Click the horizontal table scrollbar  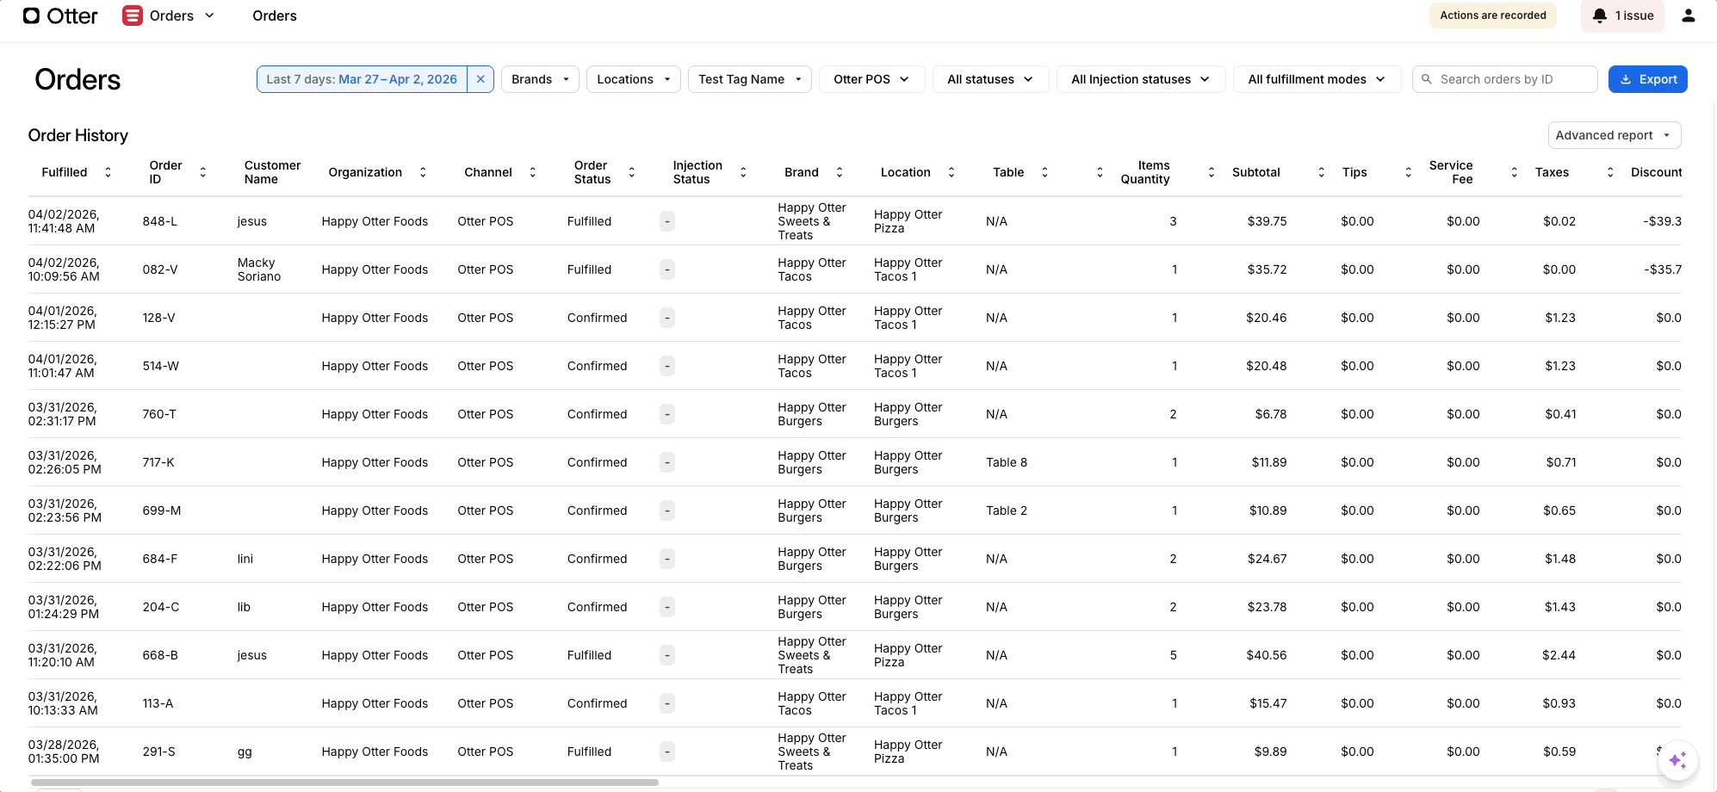click(344, 783)
